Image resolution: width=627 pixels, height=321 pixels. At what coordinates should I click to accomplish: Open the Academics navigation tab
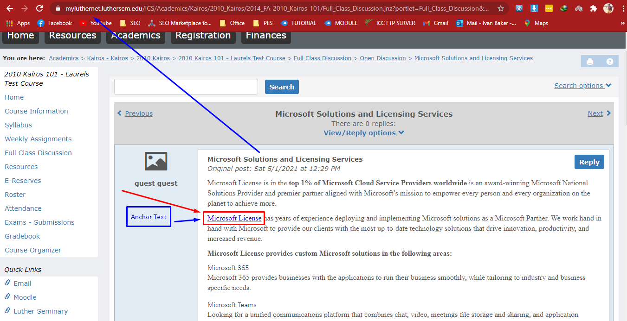coord(136,36)
